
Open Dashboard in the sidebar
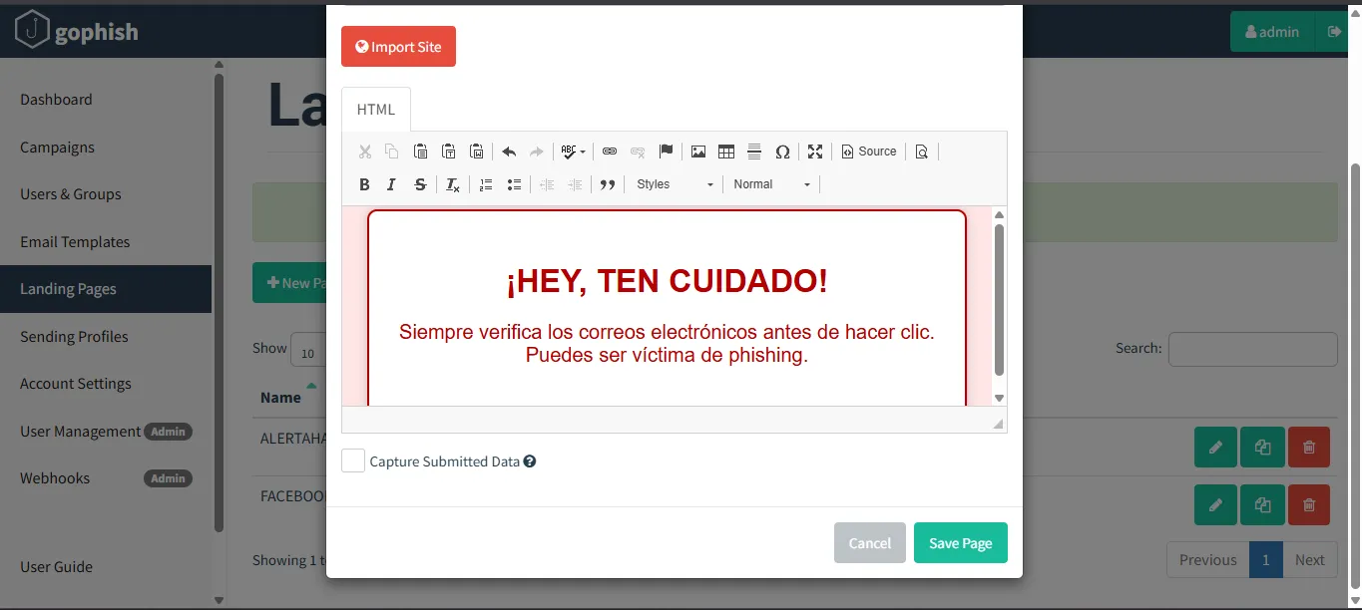[56, 100]
